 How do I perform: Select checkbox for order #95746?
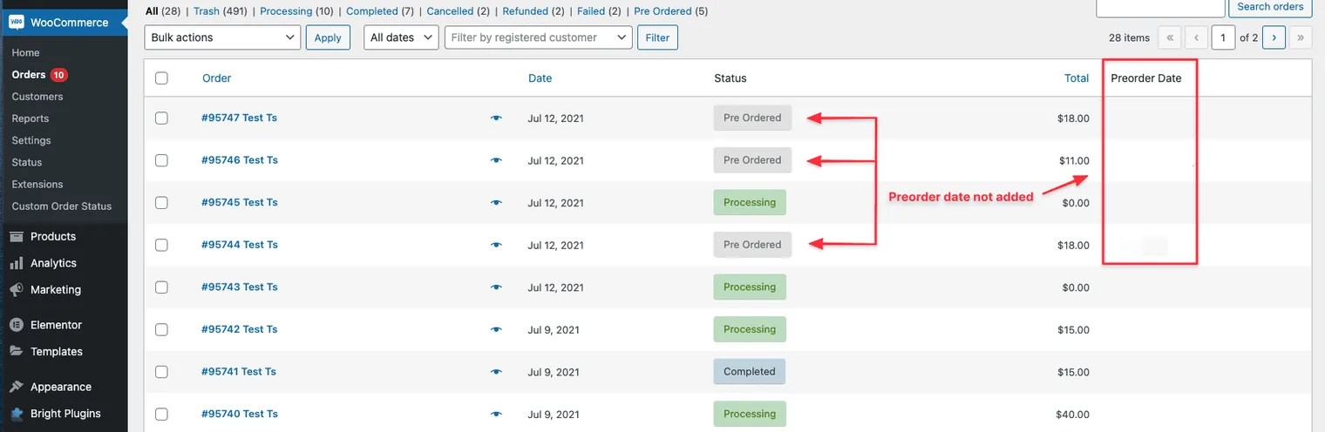coord(161,160)
